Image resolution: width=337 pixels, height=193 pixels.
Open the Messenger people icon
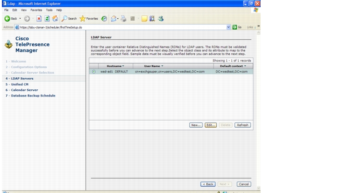coord(161,19)
